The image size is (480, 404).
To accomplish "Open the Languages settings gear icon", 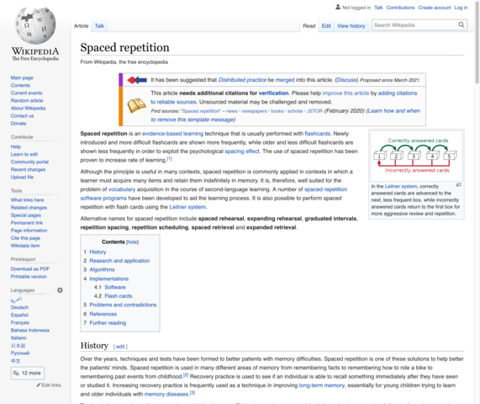I will pyautogui.click(x=60, y=290).
